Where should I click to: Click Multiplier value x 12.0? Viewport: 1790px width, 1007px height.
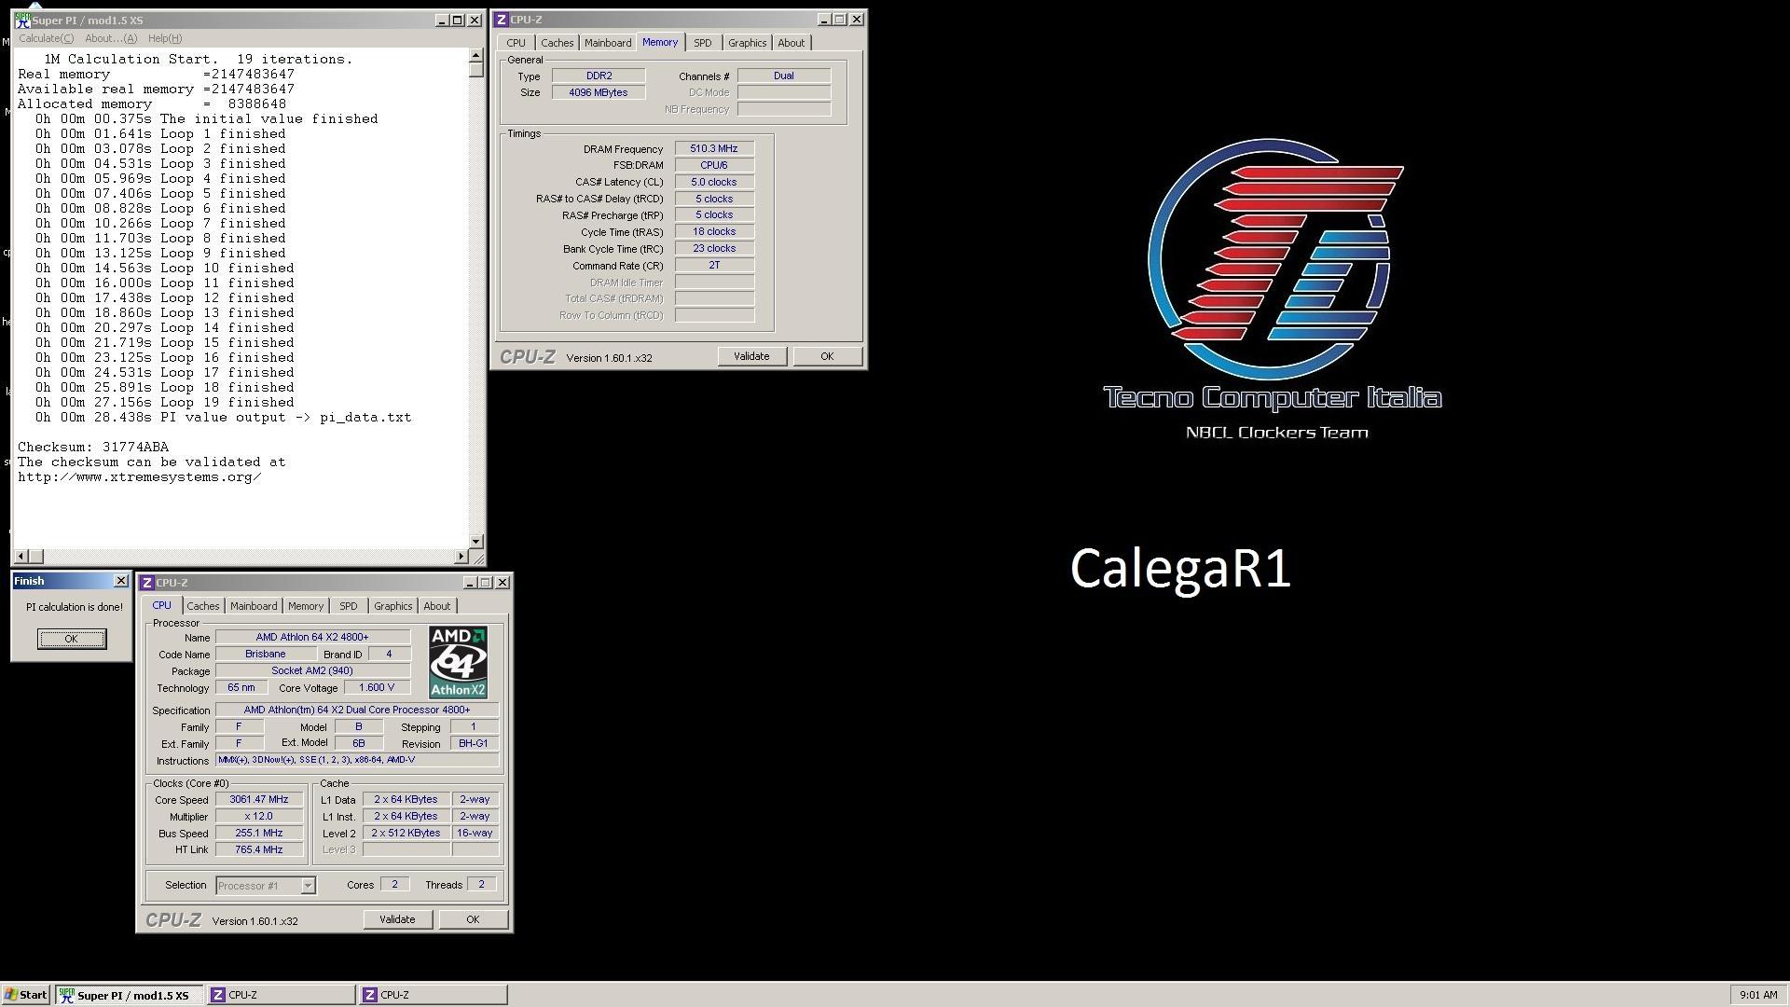pos(259,816)
